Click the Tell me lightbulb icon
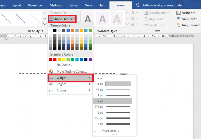 (x=138, y=5)
